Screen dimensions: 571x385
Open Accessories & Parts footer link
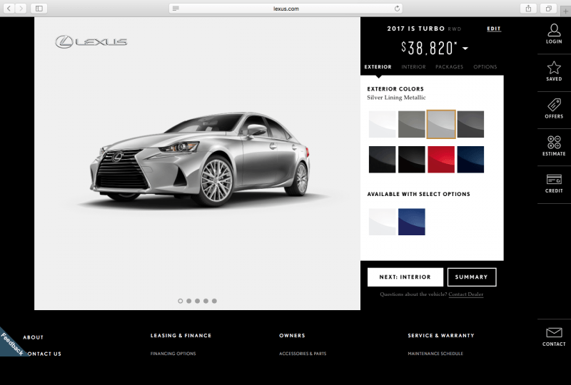[303, 354]
